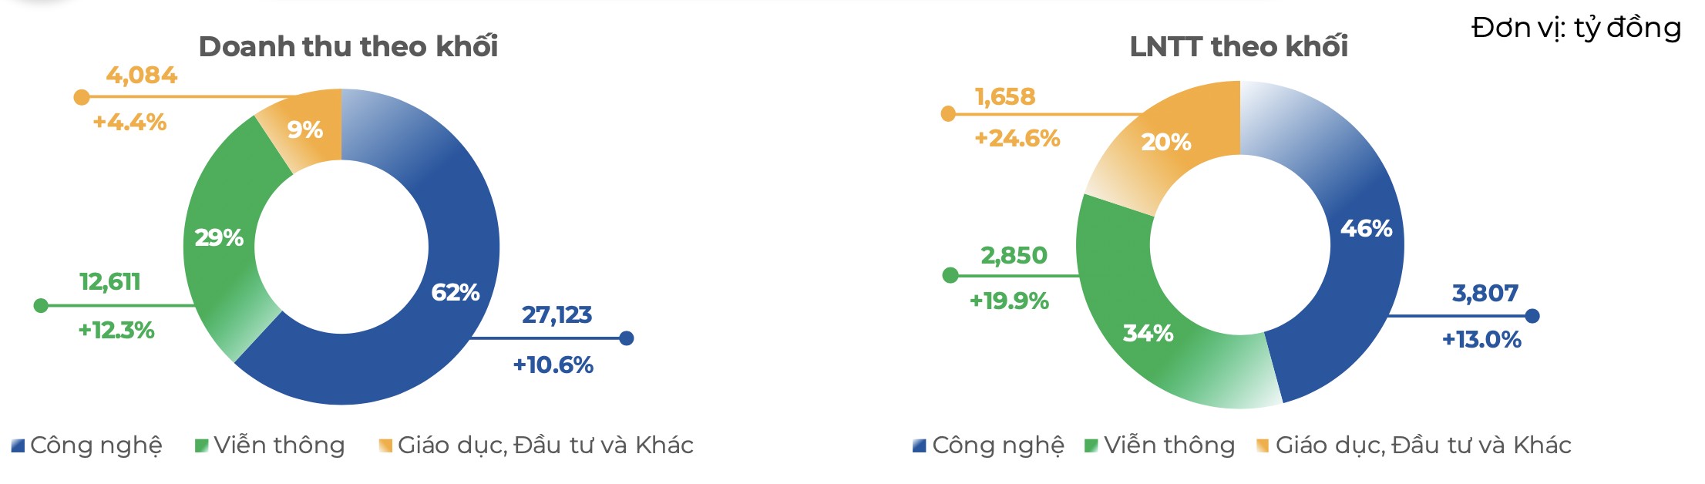Click orange Giáo dục swatch in LNTT legend

click(1263, 445)
